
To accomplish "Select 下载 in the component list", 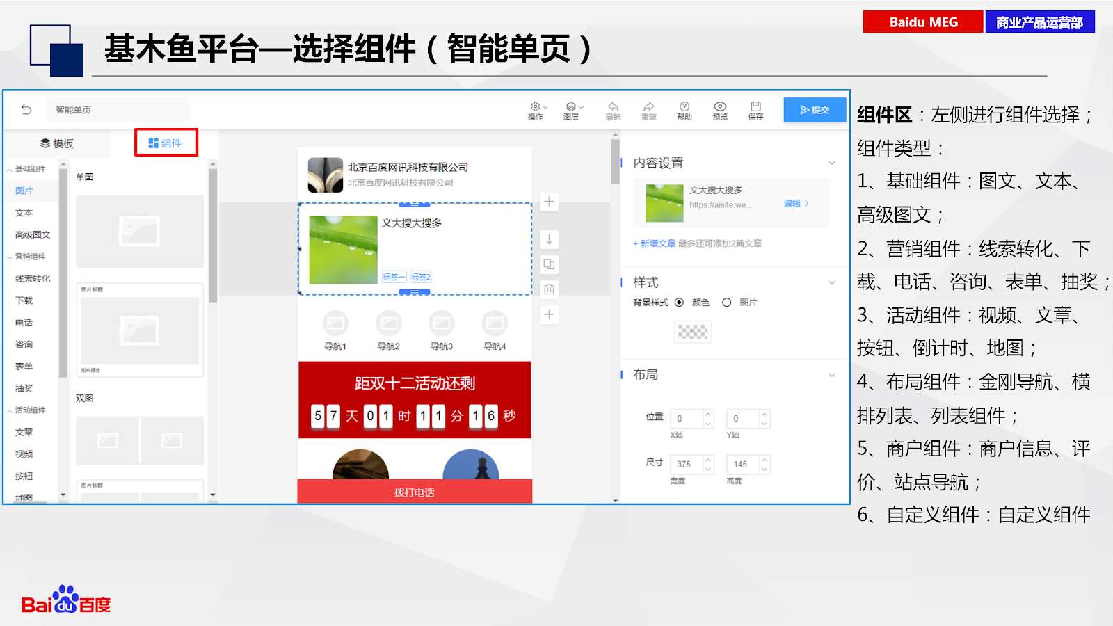I will click(x=24, y=300).
